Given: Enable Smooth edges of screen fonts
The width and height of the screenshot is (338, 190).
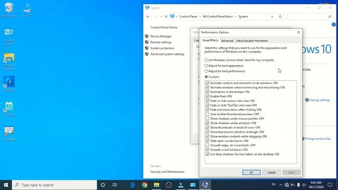Looking at the screenshot, I should (x=208, y=145).
